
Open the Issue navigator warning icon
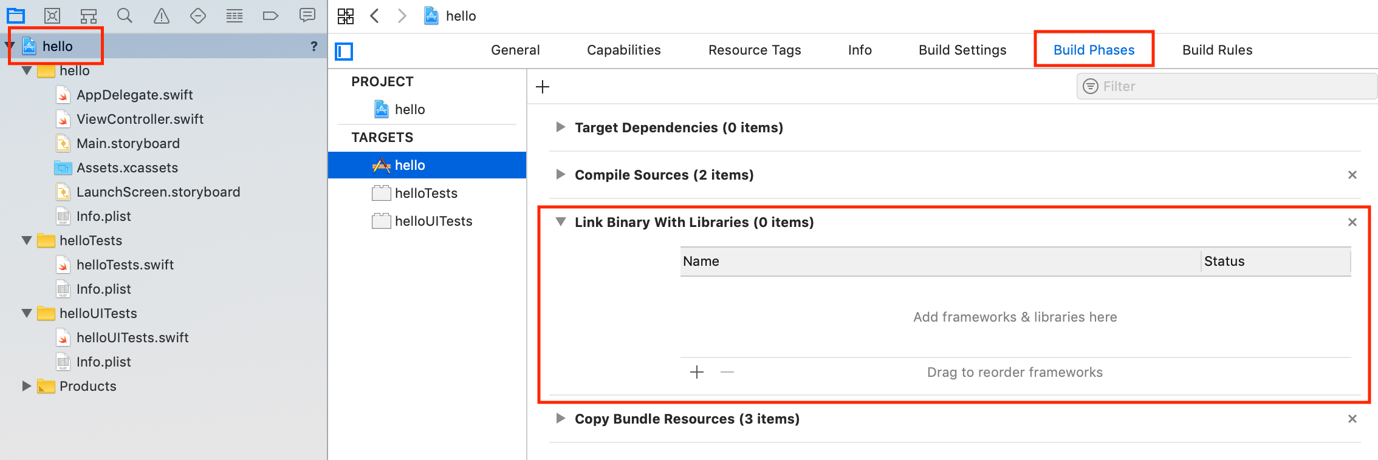click(162, 16)
